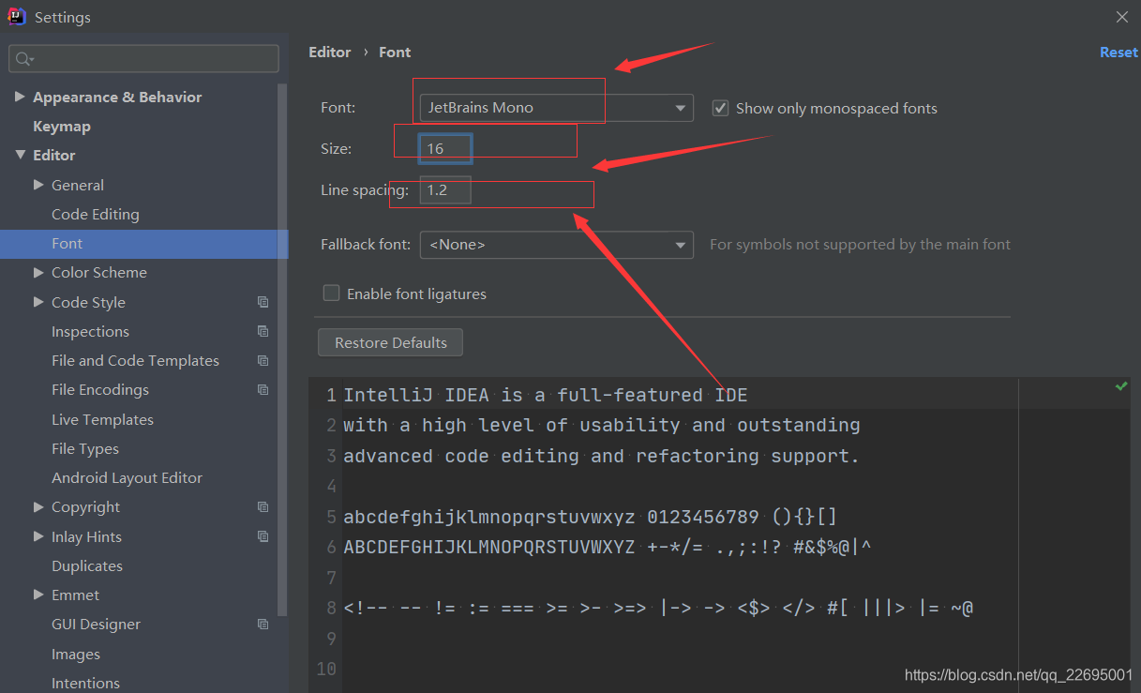Click the copy icon beside GUI Designer
The image size is (1141, 693).
pos(263,624)
